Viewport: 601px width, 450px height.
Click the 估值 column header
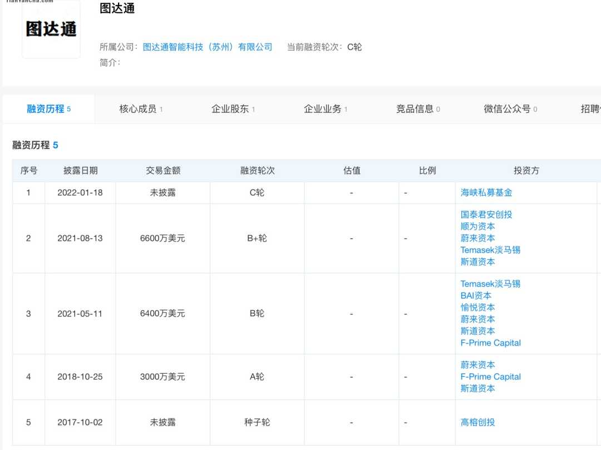click(352, 170)
